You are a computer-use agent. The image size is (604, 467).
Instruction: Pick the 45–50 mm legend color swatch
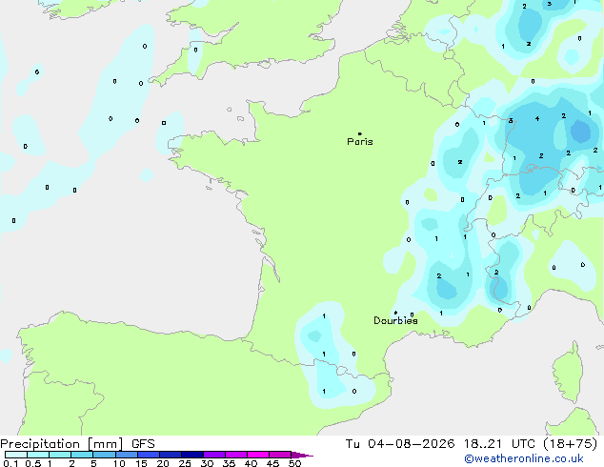point(280,455)
